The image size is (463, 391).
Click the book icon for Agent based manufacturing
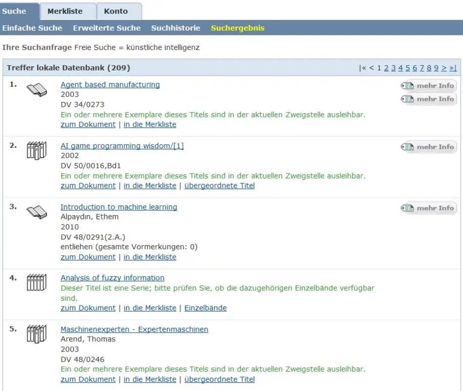[37, 90]
